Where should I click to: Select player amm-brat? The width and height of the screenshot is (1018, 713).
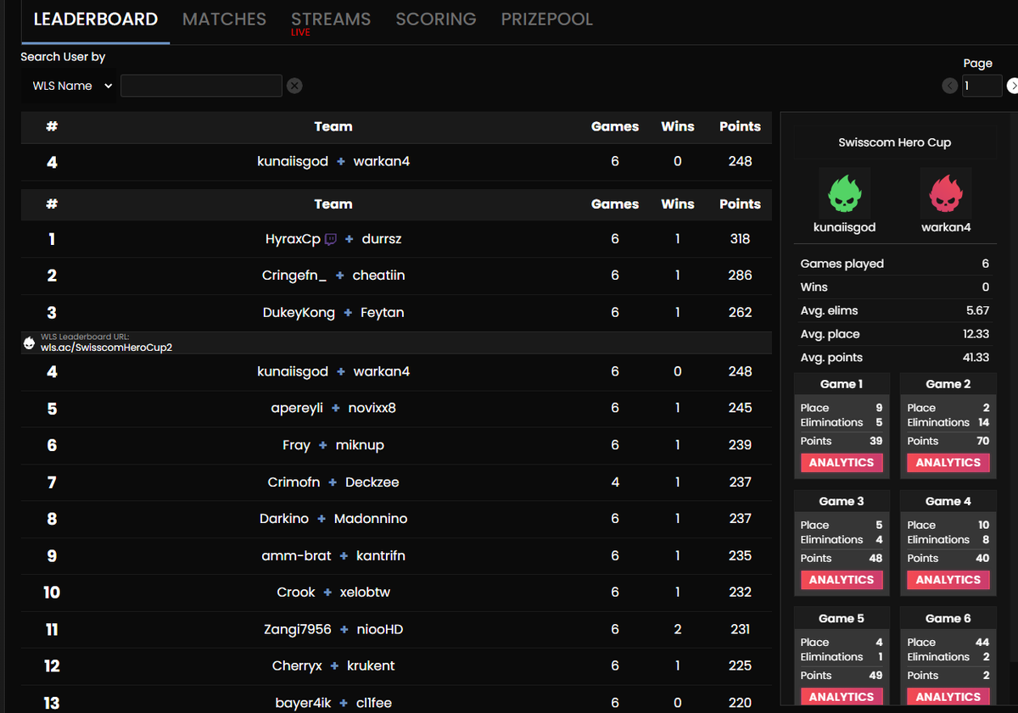pyautogui.click(x=296, y=556)
